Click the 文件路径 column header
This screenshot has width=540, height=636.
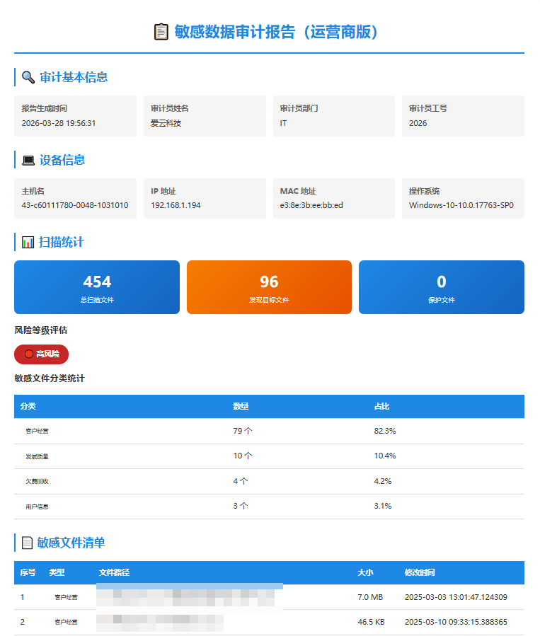(x=115, y=572)
